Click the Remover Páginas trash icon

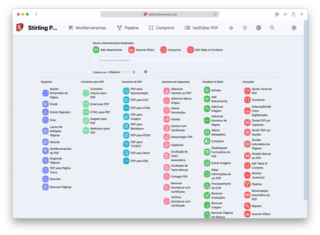click(x=45, y=187)
